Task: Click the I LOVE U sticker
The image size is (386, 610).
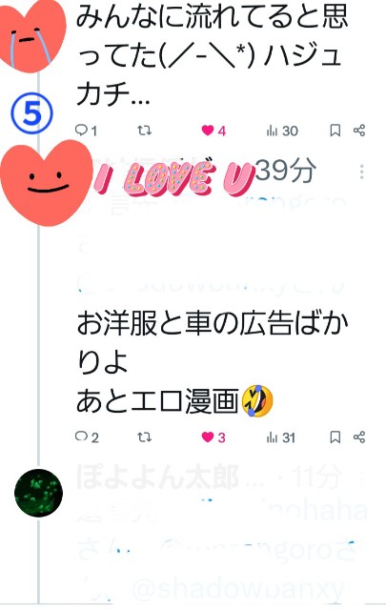Action: (173, 178)
